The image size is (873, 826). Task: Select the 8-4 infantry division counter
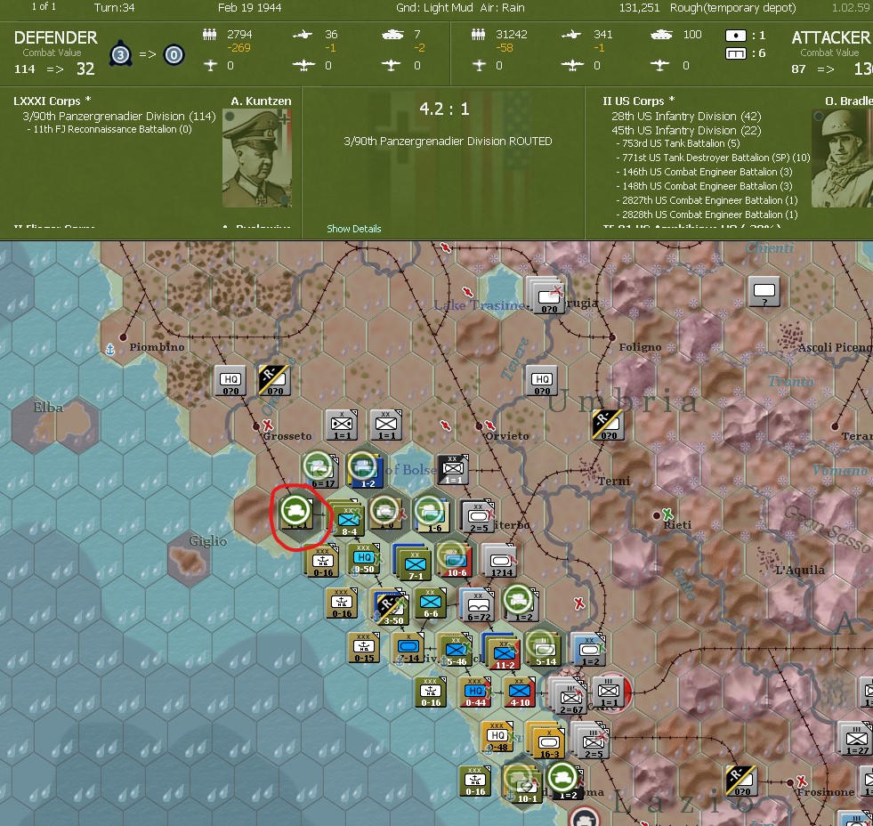tap(349, 521)
